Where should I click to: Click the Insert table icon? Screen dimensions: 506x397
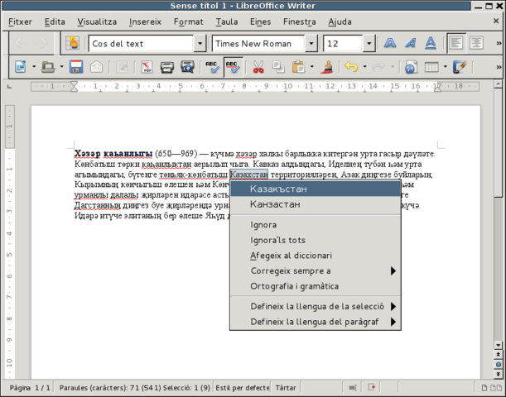coord(433,67)
